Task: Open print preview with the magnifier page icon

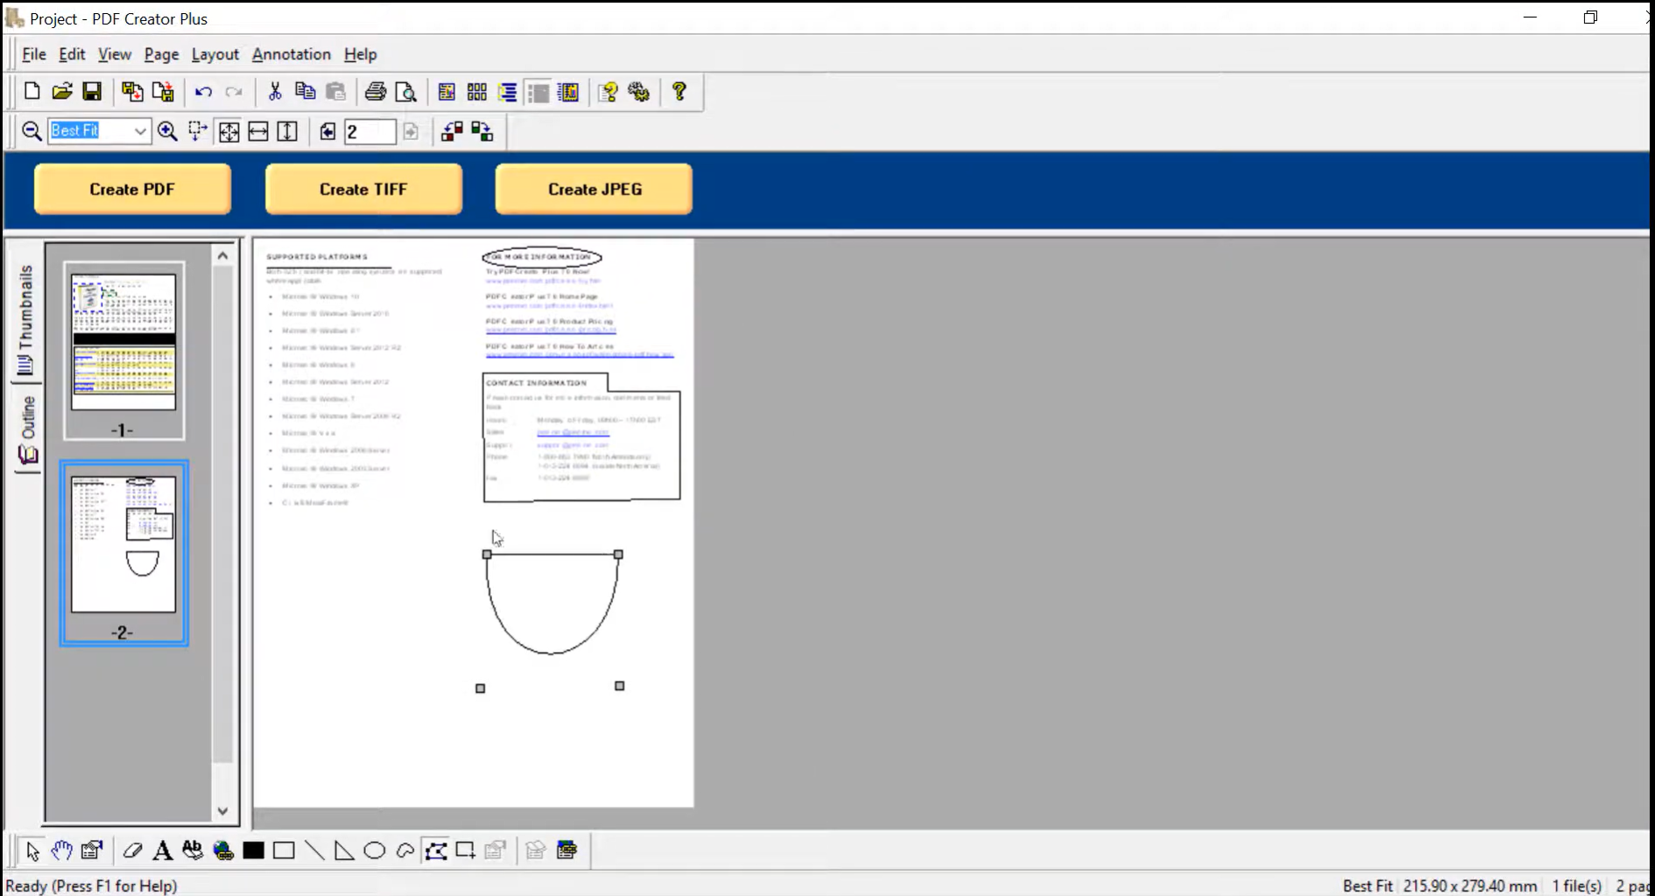Action: point(405,92)
